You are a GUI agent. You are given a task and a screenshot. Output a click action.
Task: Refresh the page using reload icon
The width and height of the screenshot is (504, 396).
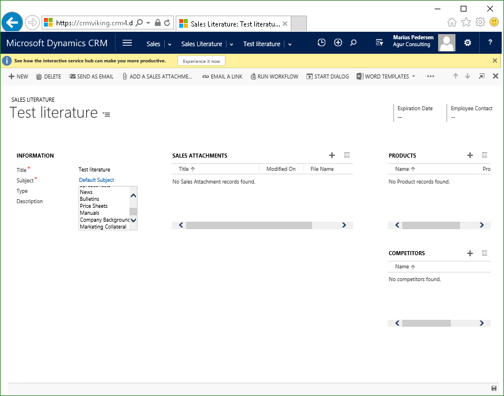coord(167,23)
